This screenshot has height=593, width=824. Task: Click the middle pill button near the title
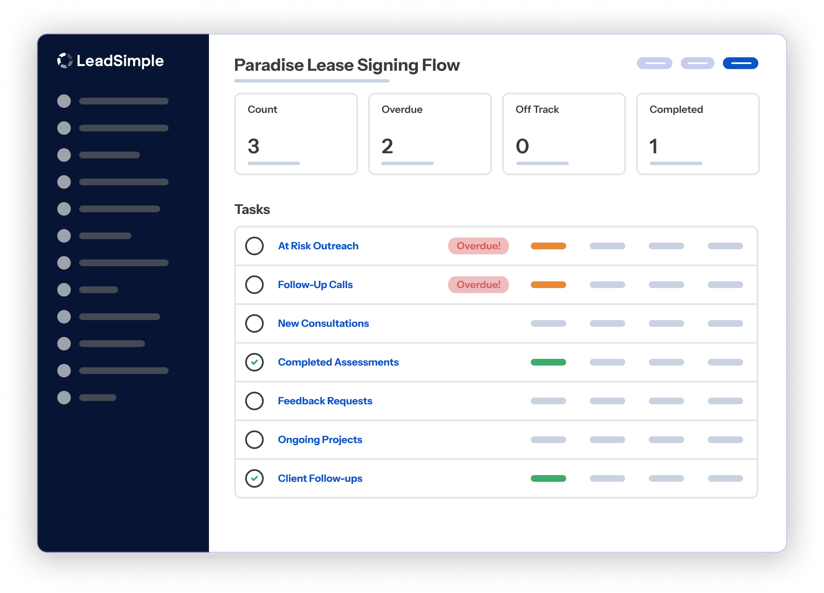pos(697,63)
